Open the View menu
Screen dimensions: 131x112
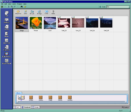(10, 4)
